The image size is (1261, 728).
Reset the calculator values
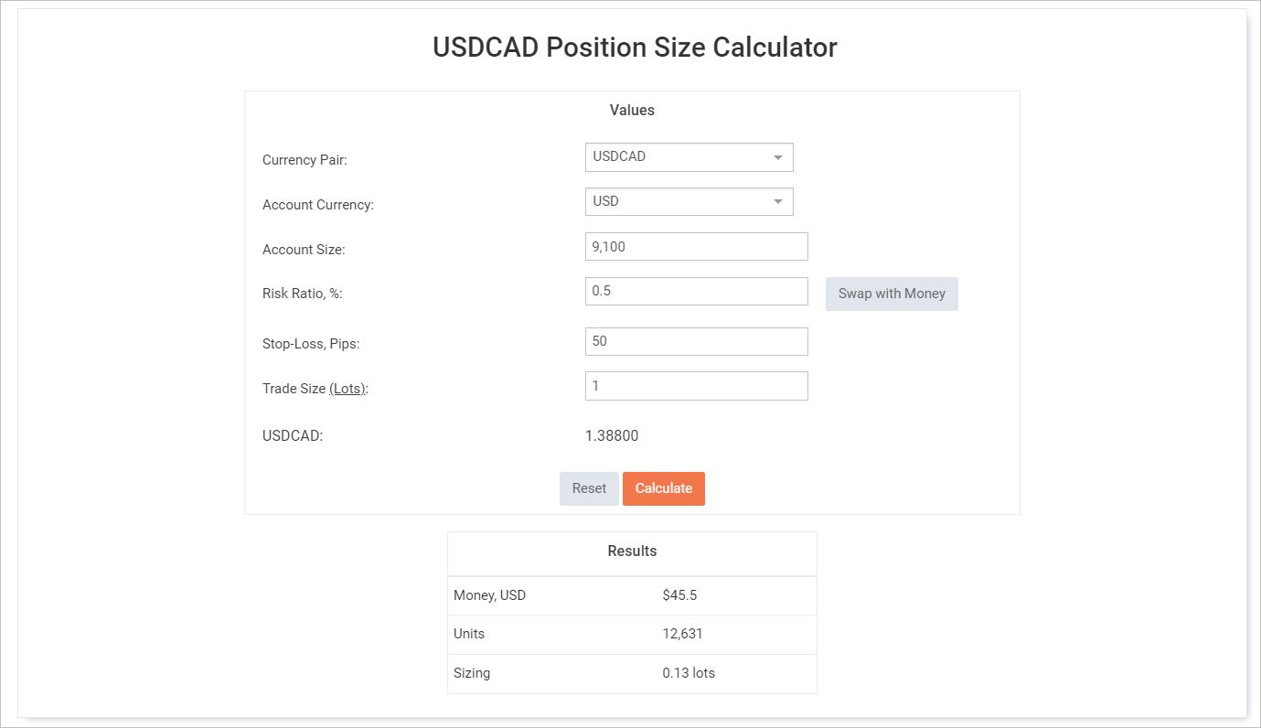(589, 488)
